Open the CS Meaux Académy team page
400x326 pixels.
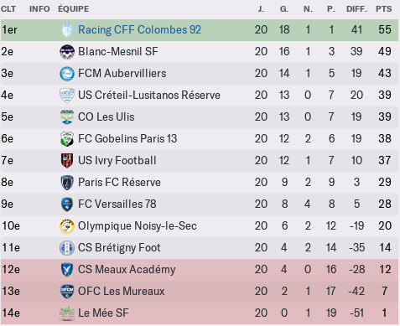(x=127, y=269)
